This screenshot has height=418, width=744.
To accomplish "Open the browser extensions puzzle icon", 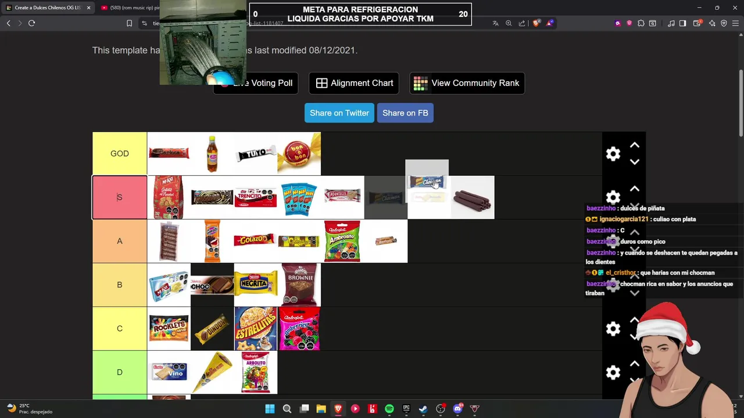I will click(x=641, y=23).
